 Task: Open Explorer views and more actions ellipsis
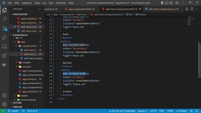(x=40, y=9)
